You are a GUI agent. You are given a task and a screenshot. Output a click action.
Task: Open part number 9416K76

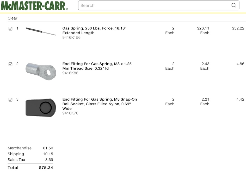point(70,113)
